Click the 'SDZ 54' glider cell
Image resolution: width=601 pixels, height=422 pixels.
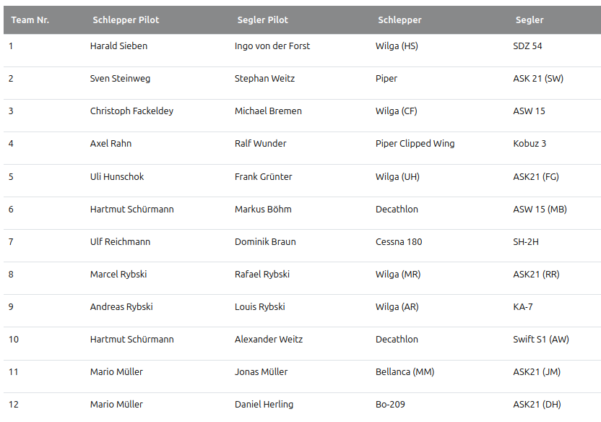(527, 46)
